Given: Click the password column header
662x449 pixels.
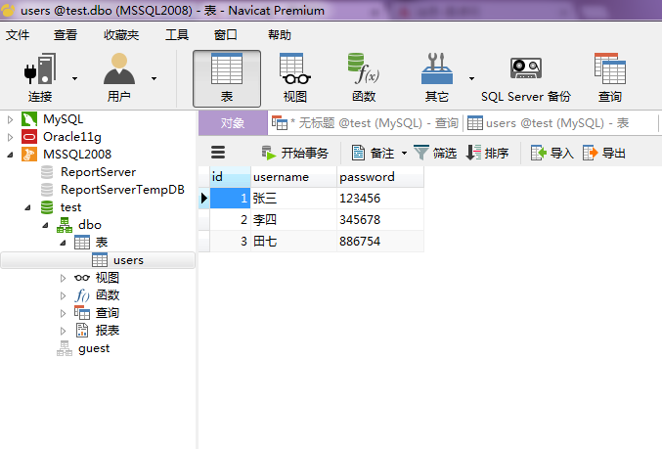Looking at the screenshot, I should click(x=380, y=176).
